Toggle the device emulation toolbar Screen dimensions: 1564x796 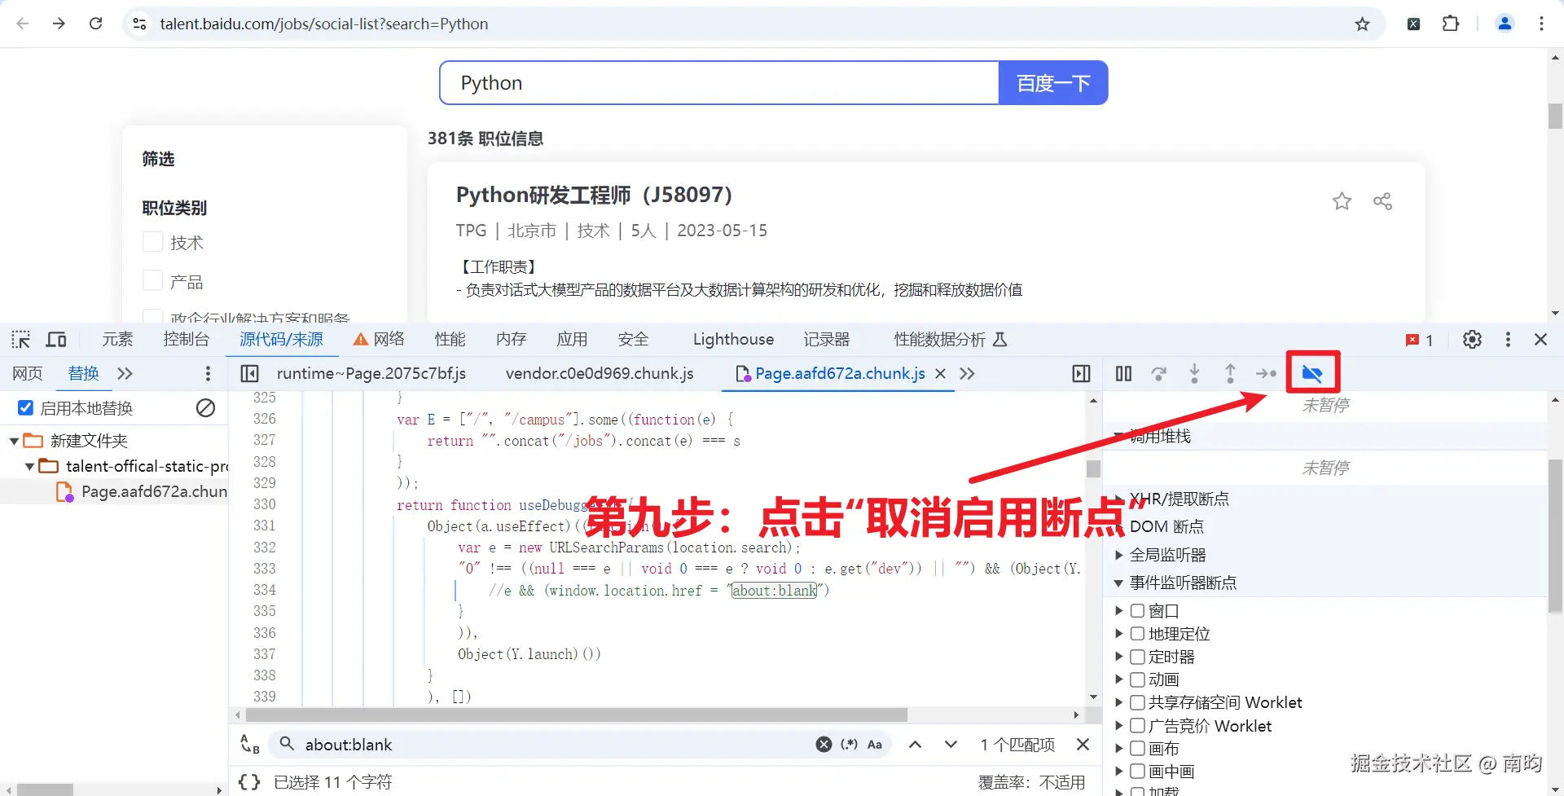[55, 339]
